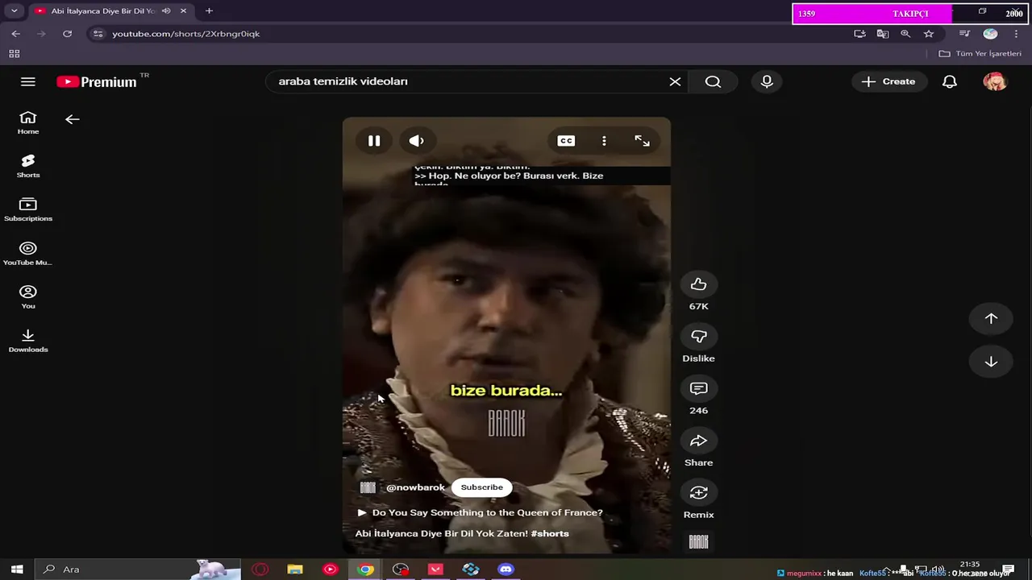Start voice search with microphone

pyautogui.click(x=767, y=81)
